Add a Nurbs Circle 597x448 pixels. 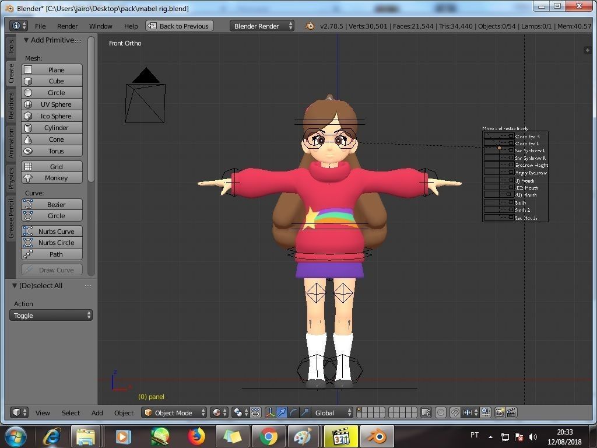(x=52, y=243)
